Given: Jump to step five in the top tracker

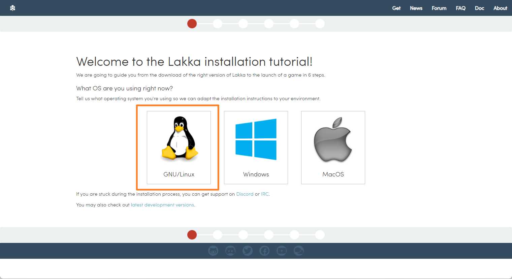Looking at the screenshot, I should [294, 24].
